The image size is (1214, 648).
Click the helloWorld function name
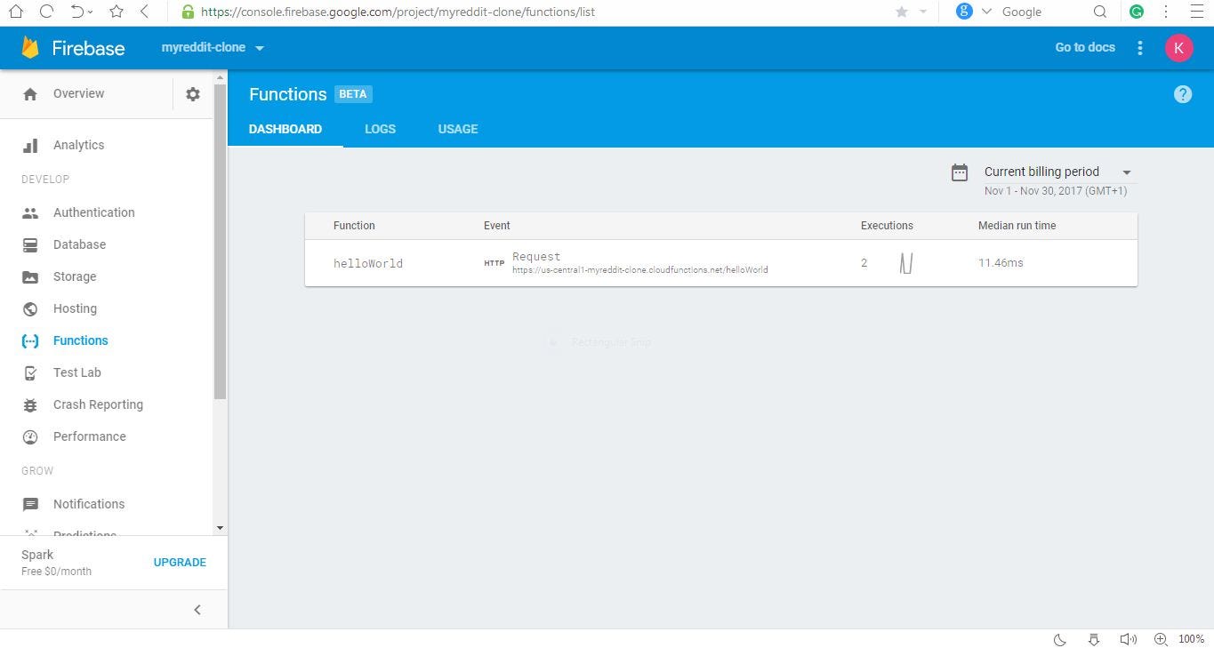(x=368, y=263)
